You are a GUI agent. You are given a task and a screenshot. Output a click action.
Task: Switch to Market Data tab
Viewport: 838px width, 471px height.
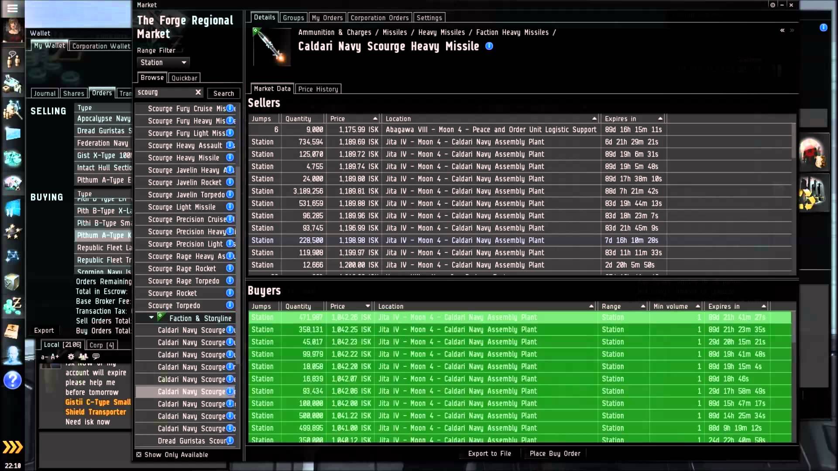pyautogui.click(x=271, y=89)
